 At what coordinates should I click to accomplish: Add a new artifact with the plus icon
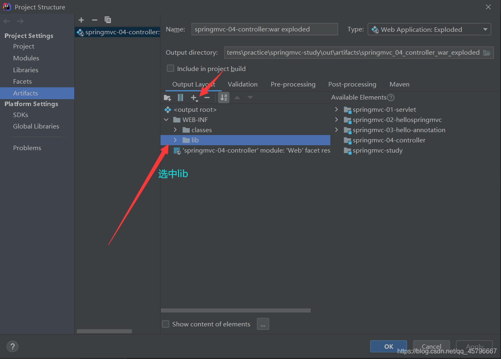point(81,20)
